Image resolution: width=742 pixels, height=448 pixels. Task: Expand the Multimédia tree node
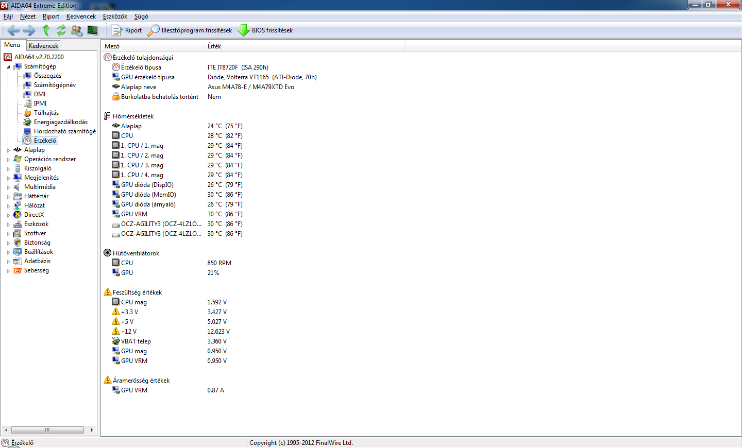coord(8,187)
